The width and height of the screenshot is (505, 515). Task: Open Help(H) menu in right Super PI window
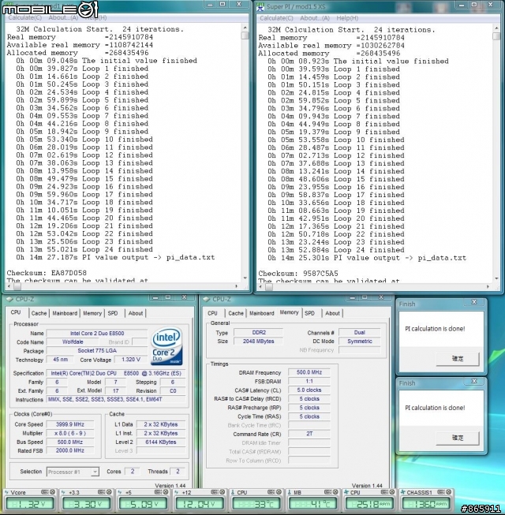(347, 18)
